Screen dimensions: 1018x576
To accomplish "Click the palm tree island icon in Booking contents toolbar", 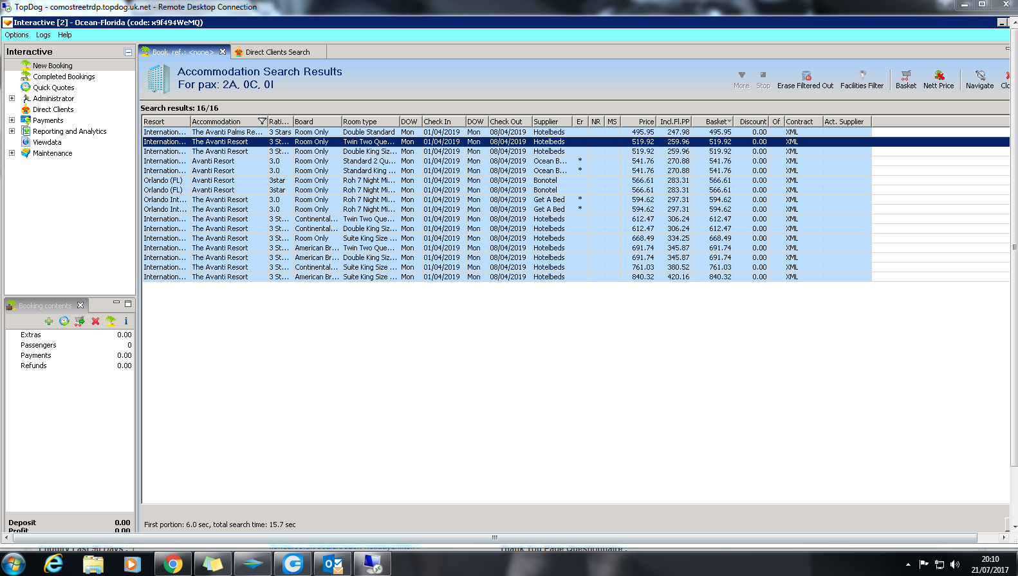I will coord(111,321).
